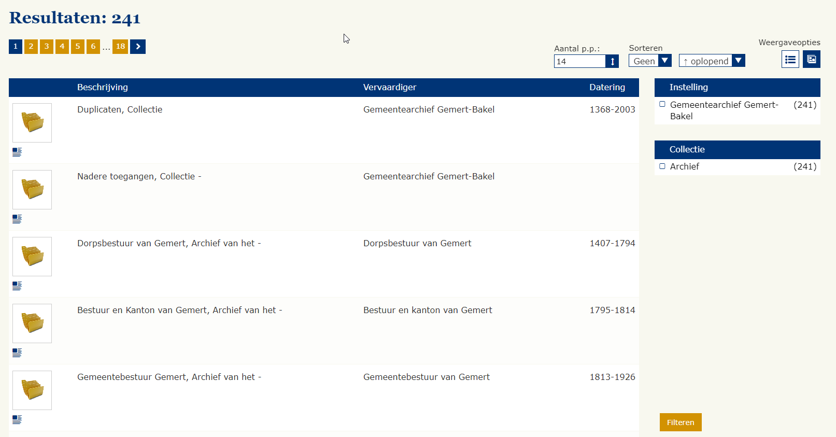Image resolution: width=836 pixels, height=437 pixels.
Task: Click the Instelling filter panel header
Action: point(738,88)
